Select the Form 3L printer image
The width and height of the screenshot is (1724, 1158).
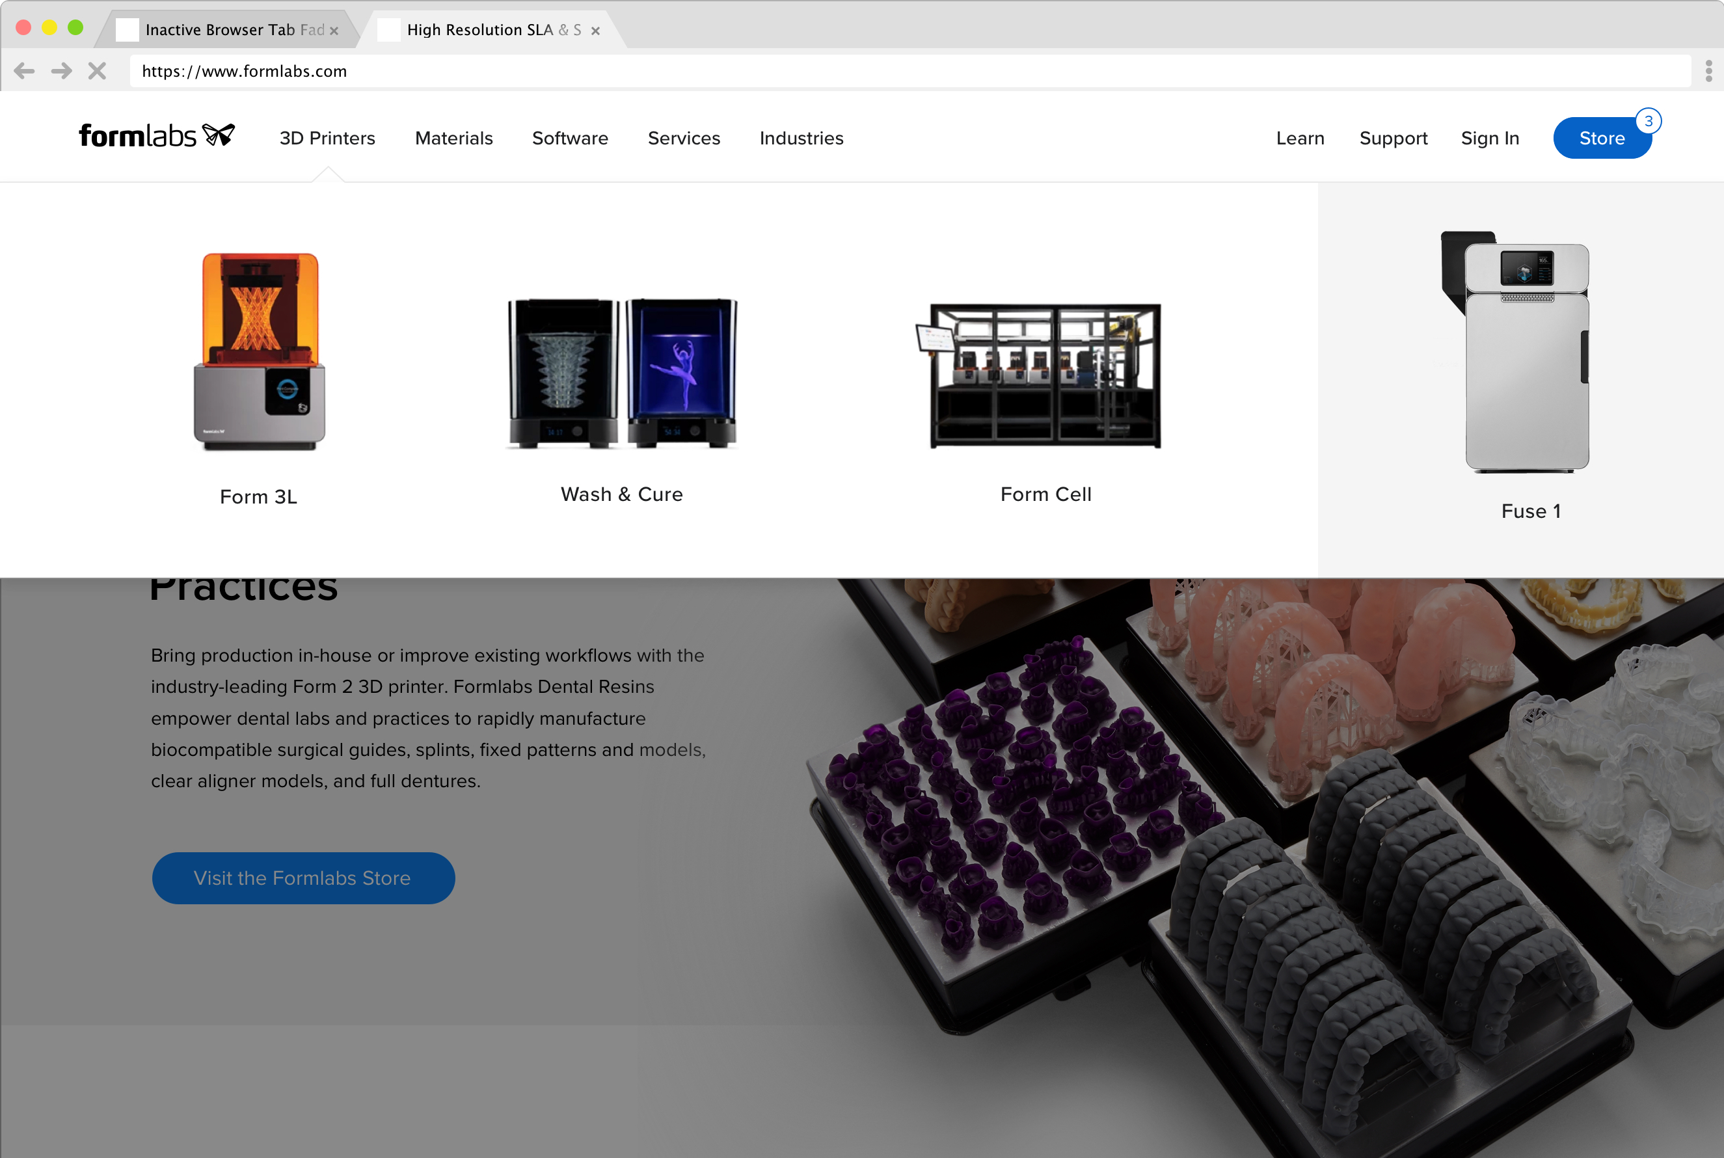pos(259,351)
